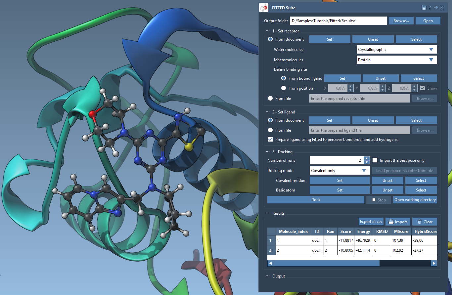Click the Output folder path field
Viewport: 452px width, 295px height.
pos(338,21)
